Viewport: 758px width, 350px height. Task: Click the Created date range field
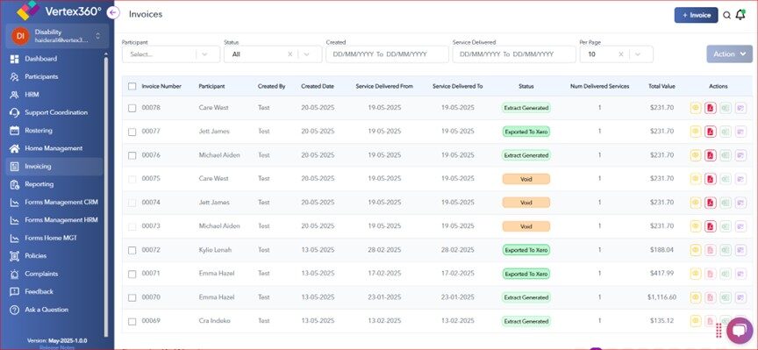point(387,54)
